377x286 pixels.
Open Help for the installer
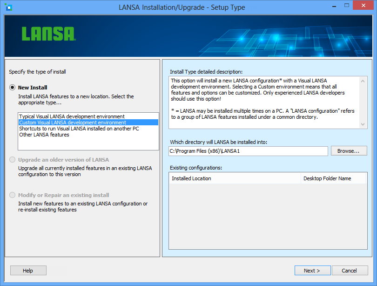pos(28,270)
